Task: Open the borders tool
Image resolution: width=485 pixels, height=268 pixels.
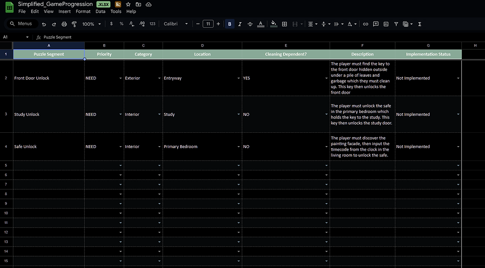Action: point(285,24)
